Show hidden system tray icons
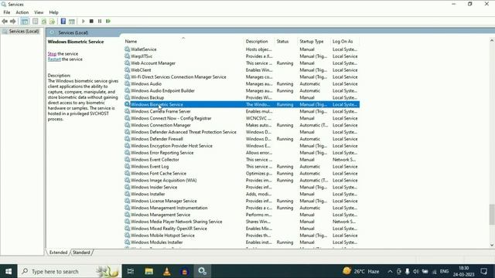The image size is (495, 278). pyautogui.click(x=390, y=271)
